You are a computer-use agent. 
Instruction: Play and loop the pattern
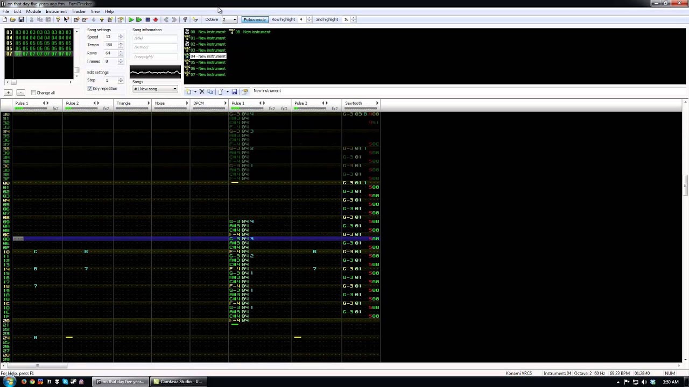[139, 19]
